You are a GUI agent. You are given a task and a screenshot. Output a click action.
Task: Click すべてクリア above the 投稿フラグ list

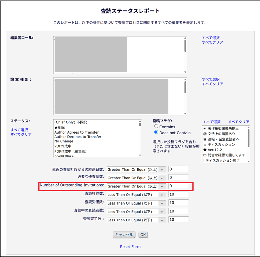[239, 122]
